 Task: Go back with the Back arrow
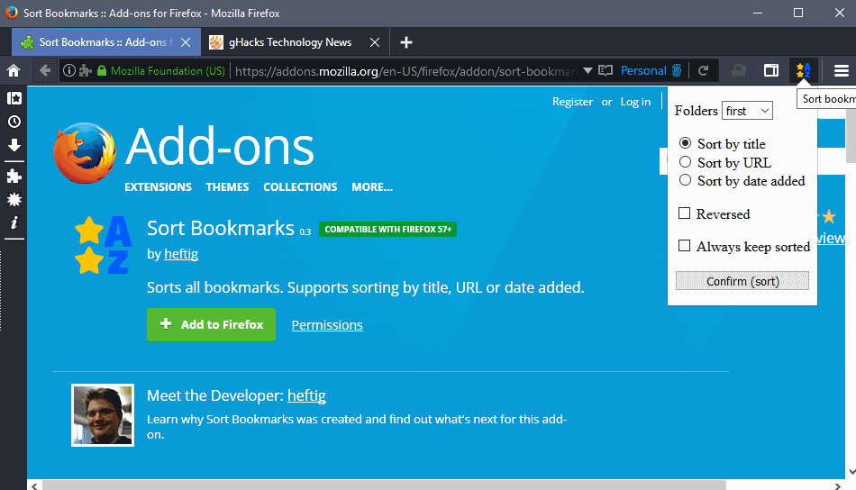pyautogui.click(x=45, y=70)
